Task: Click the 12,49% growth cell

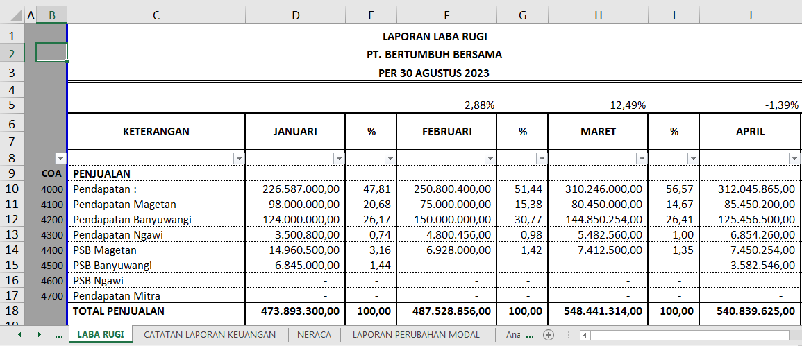Action: click(598, 105)
